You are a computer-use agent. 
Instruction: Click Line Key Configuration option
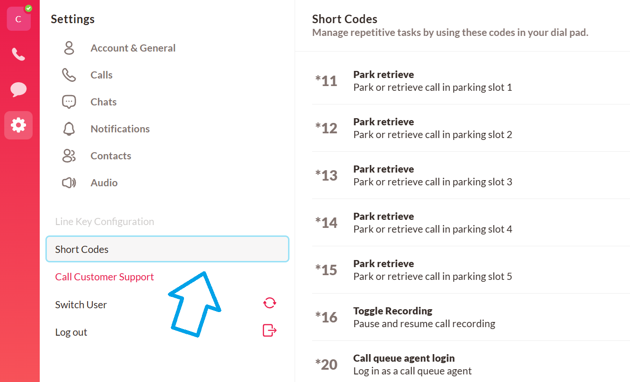105,221
